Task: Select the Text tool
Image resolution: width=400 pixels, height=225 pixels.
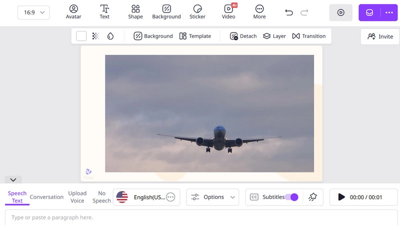Action: (104, 12)
